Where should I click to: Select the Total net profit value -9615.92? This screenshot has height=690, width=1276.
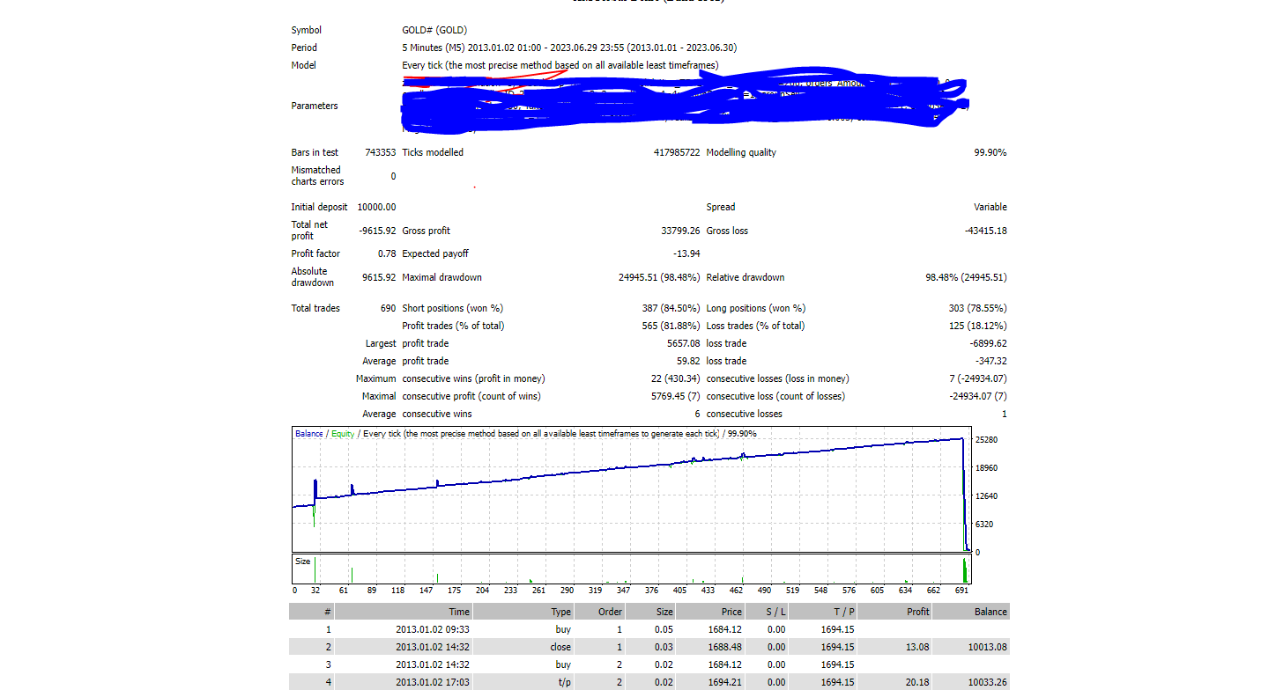coord(377,231)
